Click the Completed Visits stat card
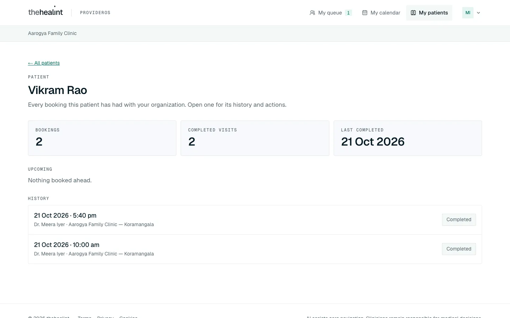 255,138
